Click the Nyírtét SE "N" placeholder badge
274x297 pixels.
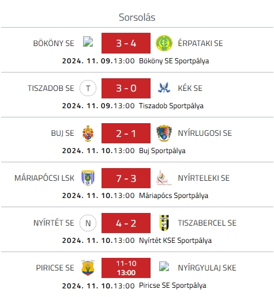[x=88, y=223]
